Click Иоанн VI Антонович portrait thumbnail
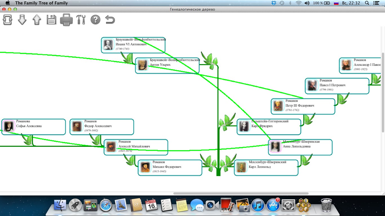This screenshot has height=216, width=385. click(x=108, y=45)
